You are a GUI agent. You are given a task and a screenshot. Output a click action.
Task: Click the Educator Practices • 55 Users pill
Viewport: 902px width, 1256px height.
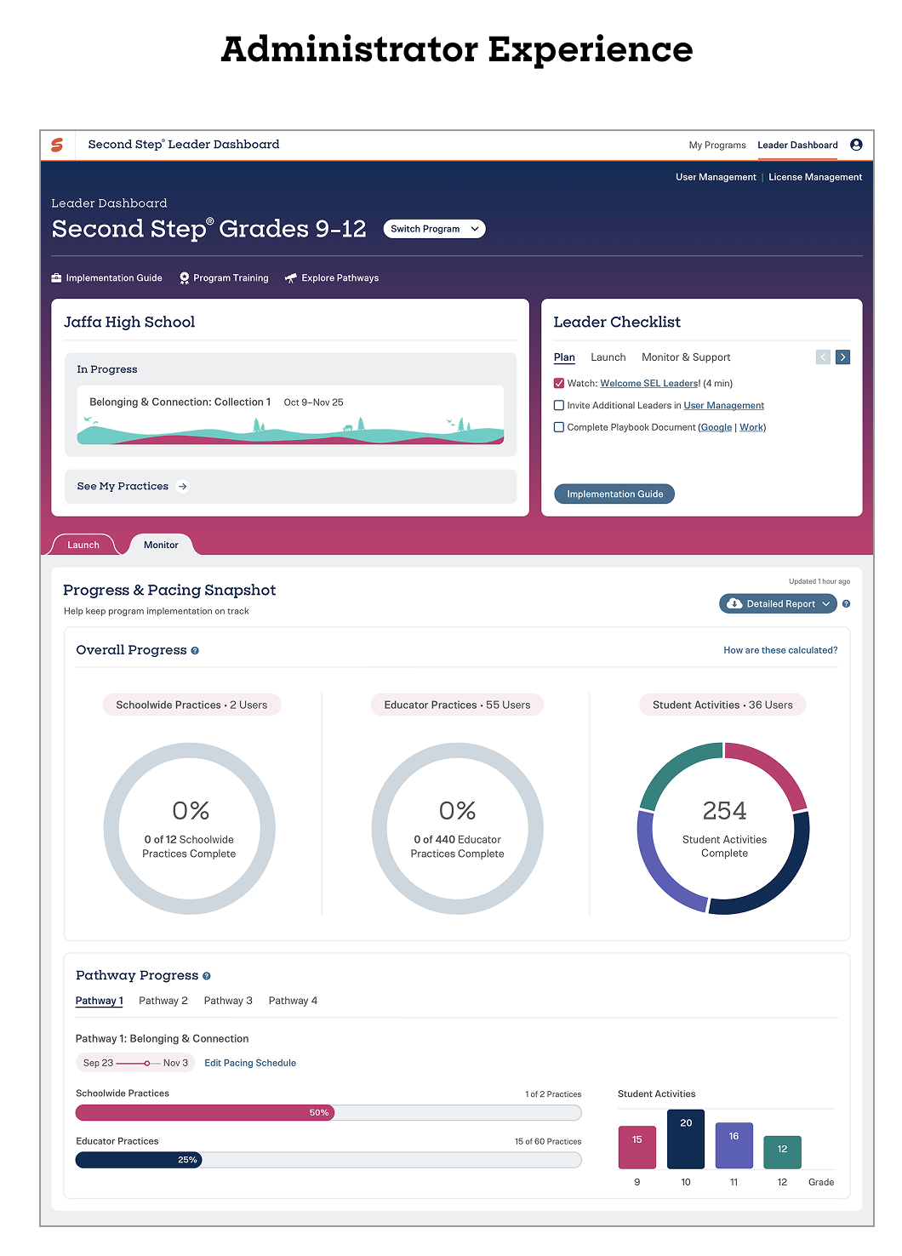click(x=457, y=705)
